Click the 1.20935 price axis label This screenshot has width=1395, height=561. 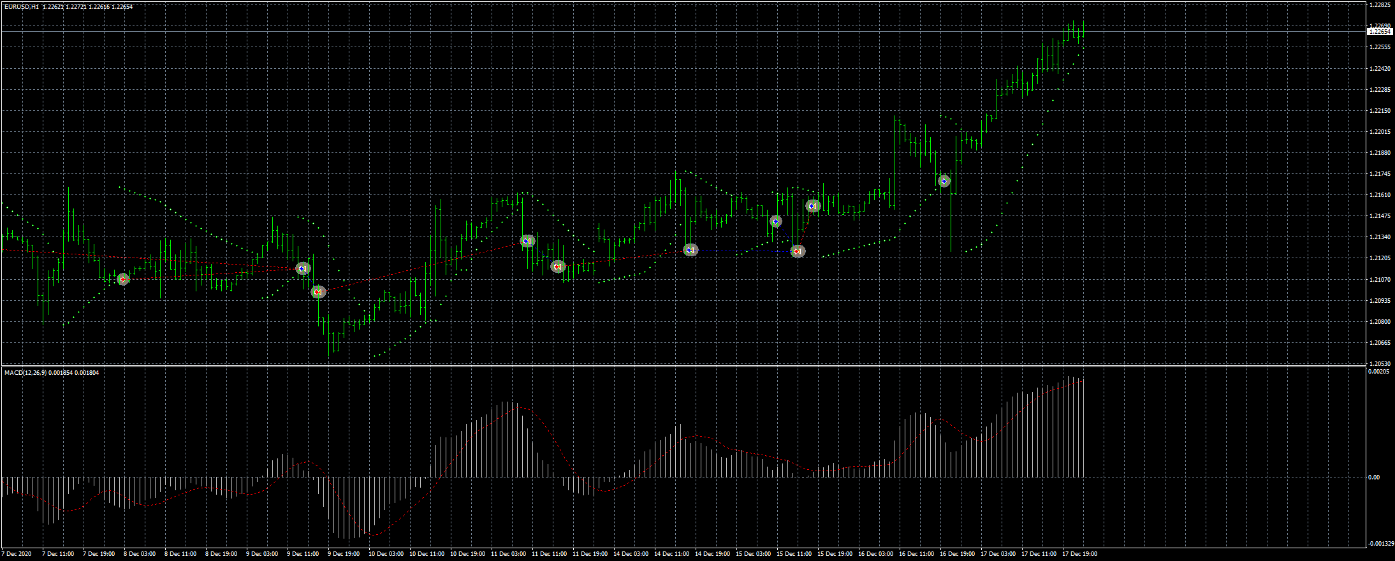pyautogui.click(x=1380, y=300)
